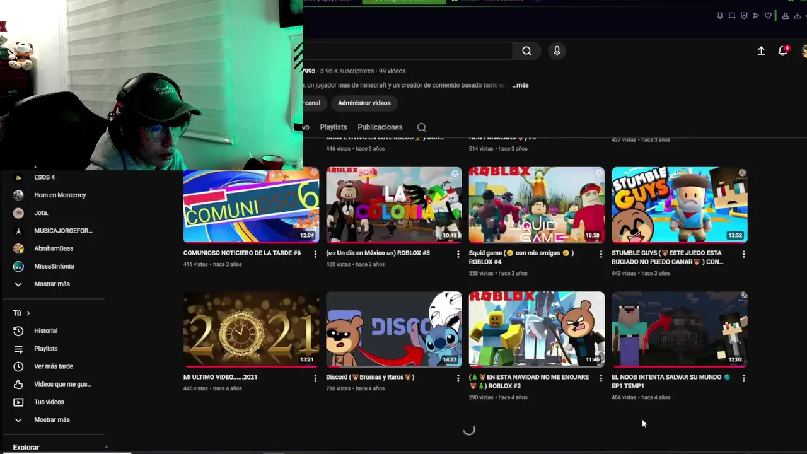Click the Jota. channel avatar
This screenshot has height=454, width=807.
coord(18,213)
